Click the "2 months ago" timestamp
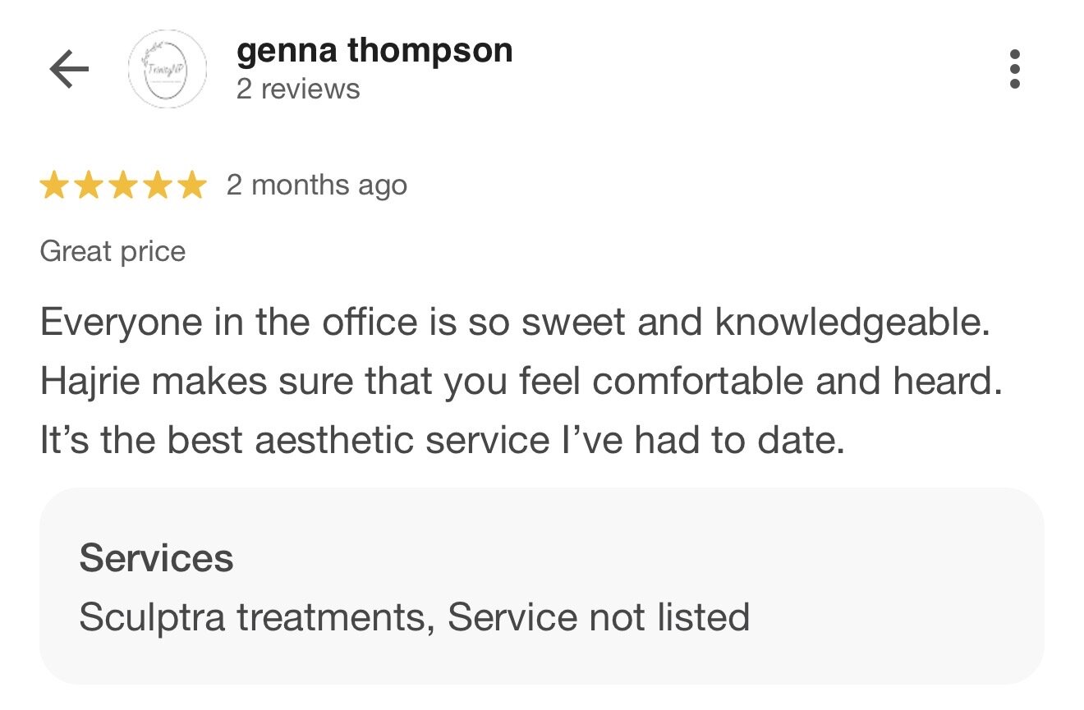 (x=317, y=186)
